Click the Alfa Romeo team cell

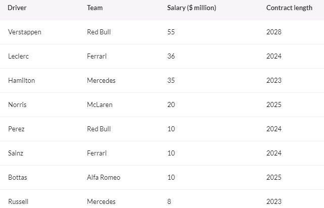(x=104, y=178)
